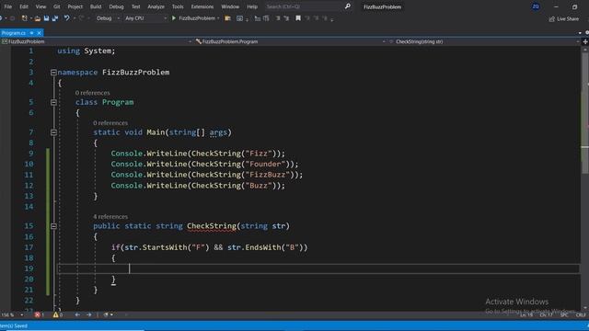Open the Edit menu
The height and width of the screenshot is (331, 589).
(24, 6)
